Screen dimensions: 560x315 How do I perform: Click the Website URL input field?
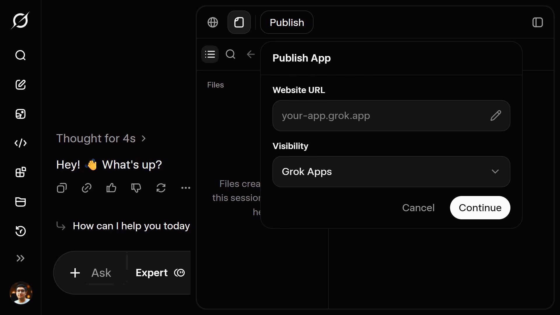pos(391,116)
